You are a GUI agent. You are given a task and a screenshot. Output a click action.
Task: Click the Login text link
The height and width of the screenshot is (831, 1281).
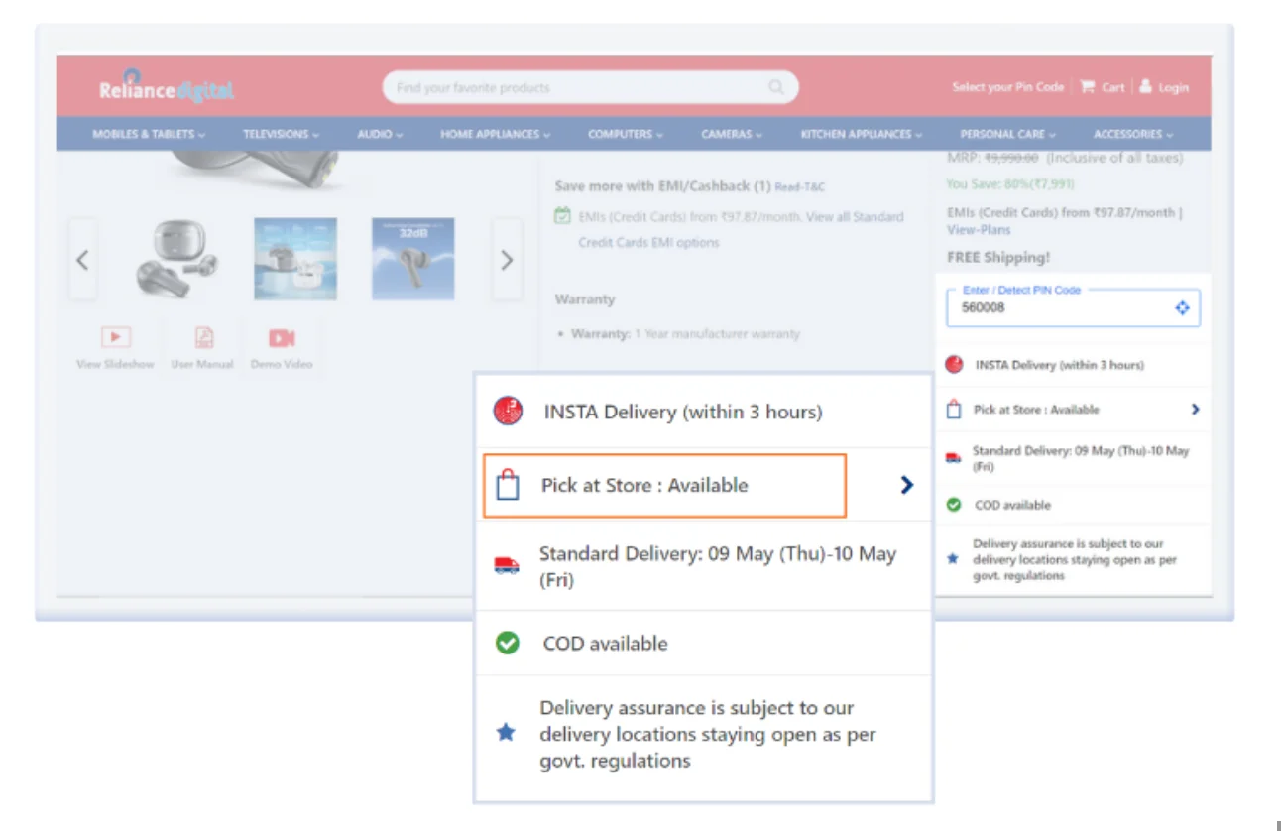[x=1173, y=87]
